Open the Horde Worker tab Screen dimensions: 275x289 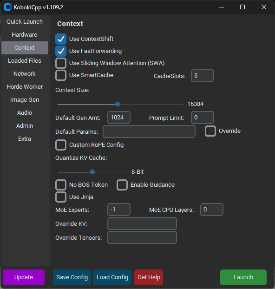click(x=25, y=86)
